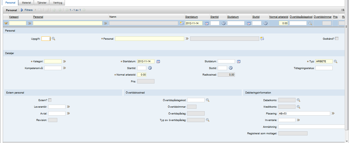Click the Typ av övertidspåslag lookup magnifier
Viewport: 349px width, 143px height.
click(x=208, y=120)
